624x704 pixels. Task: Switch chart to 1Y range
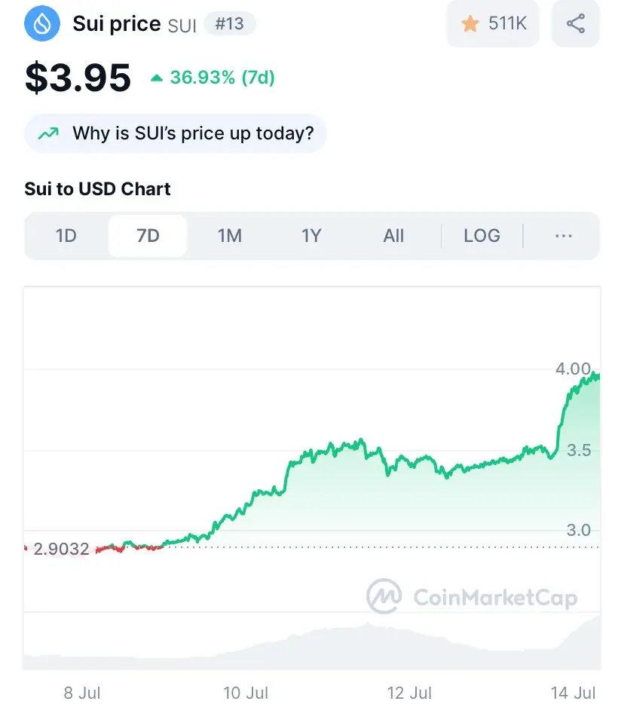tap(311, 236)
